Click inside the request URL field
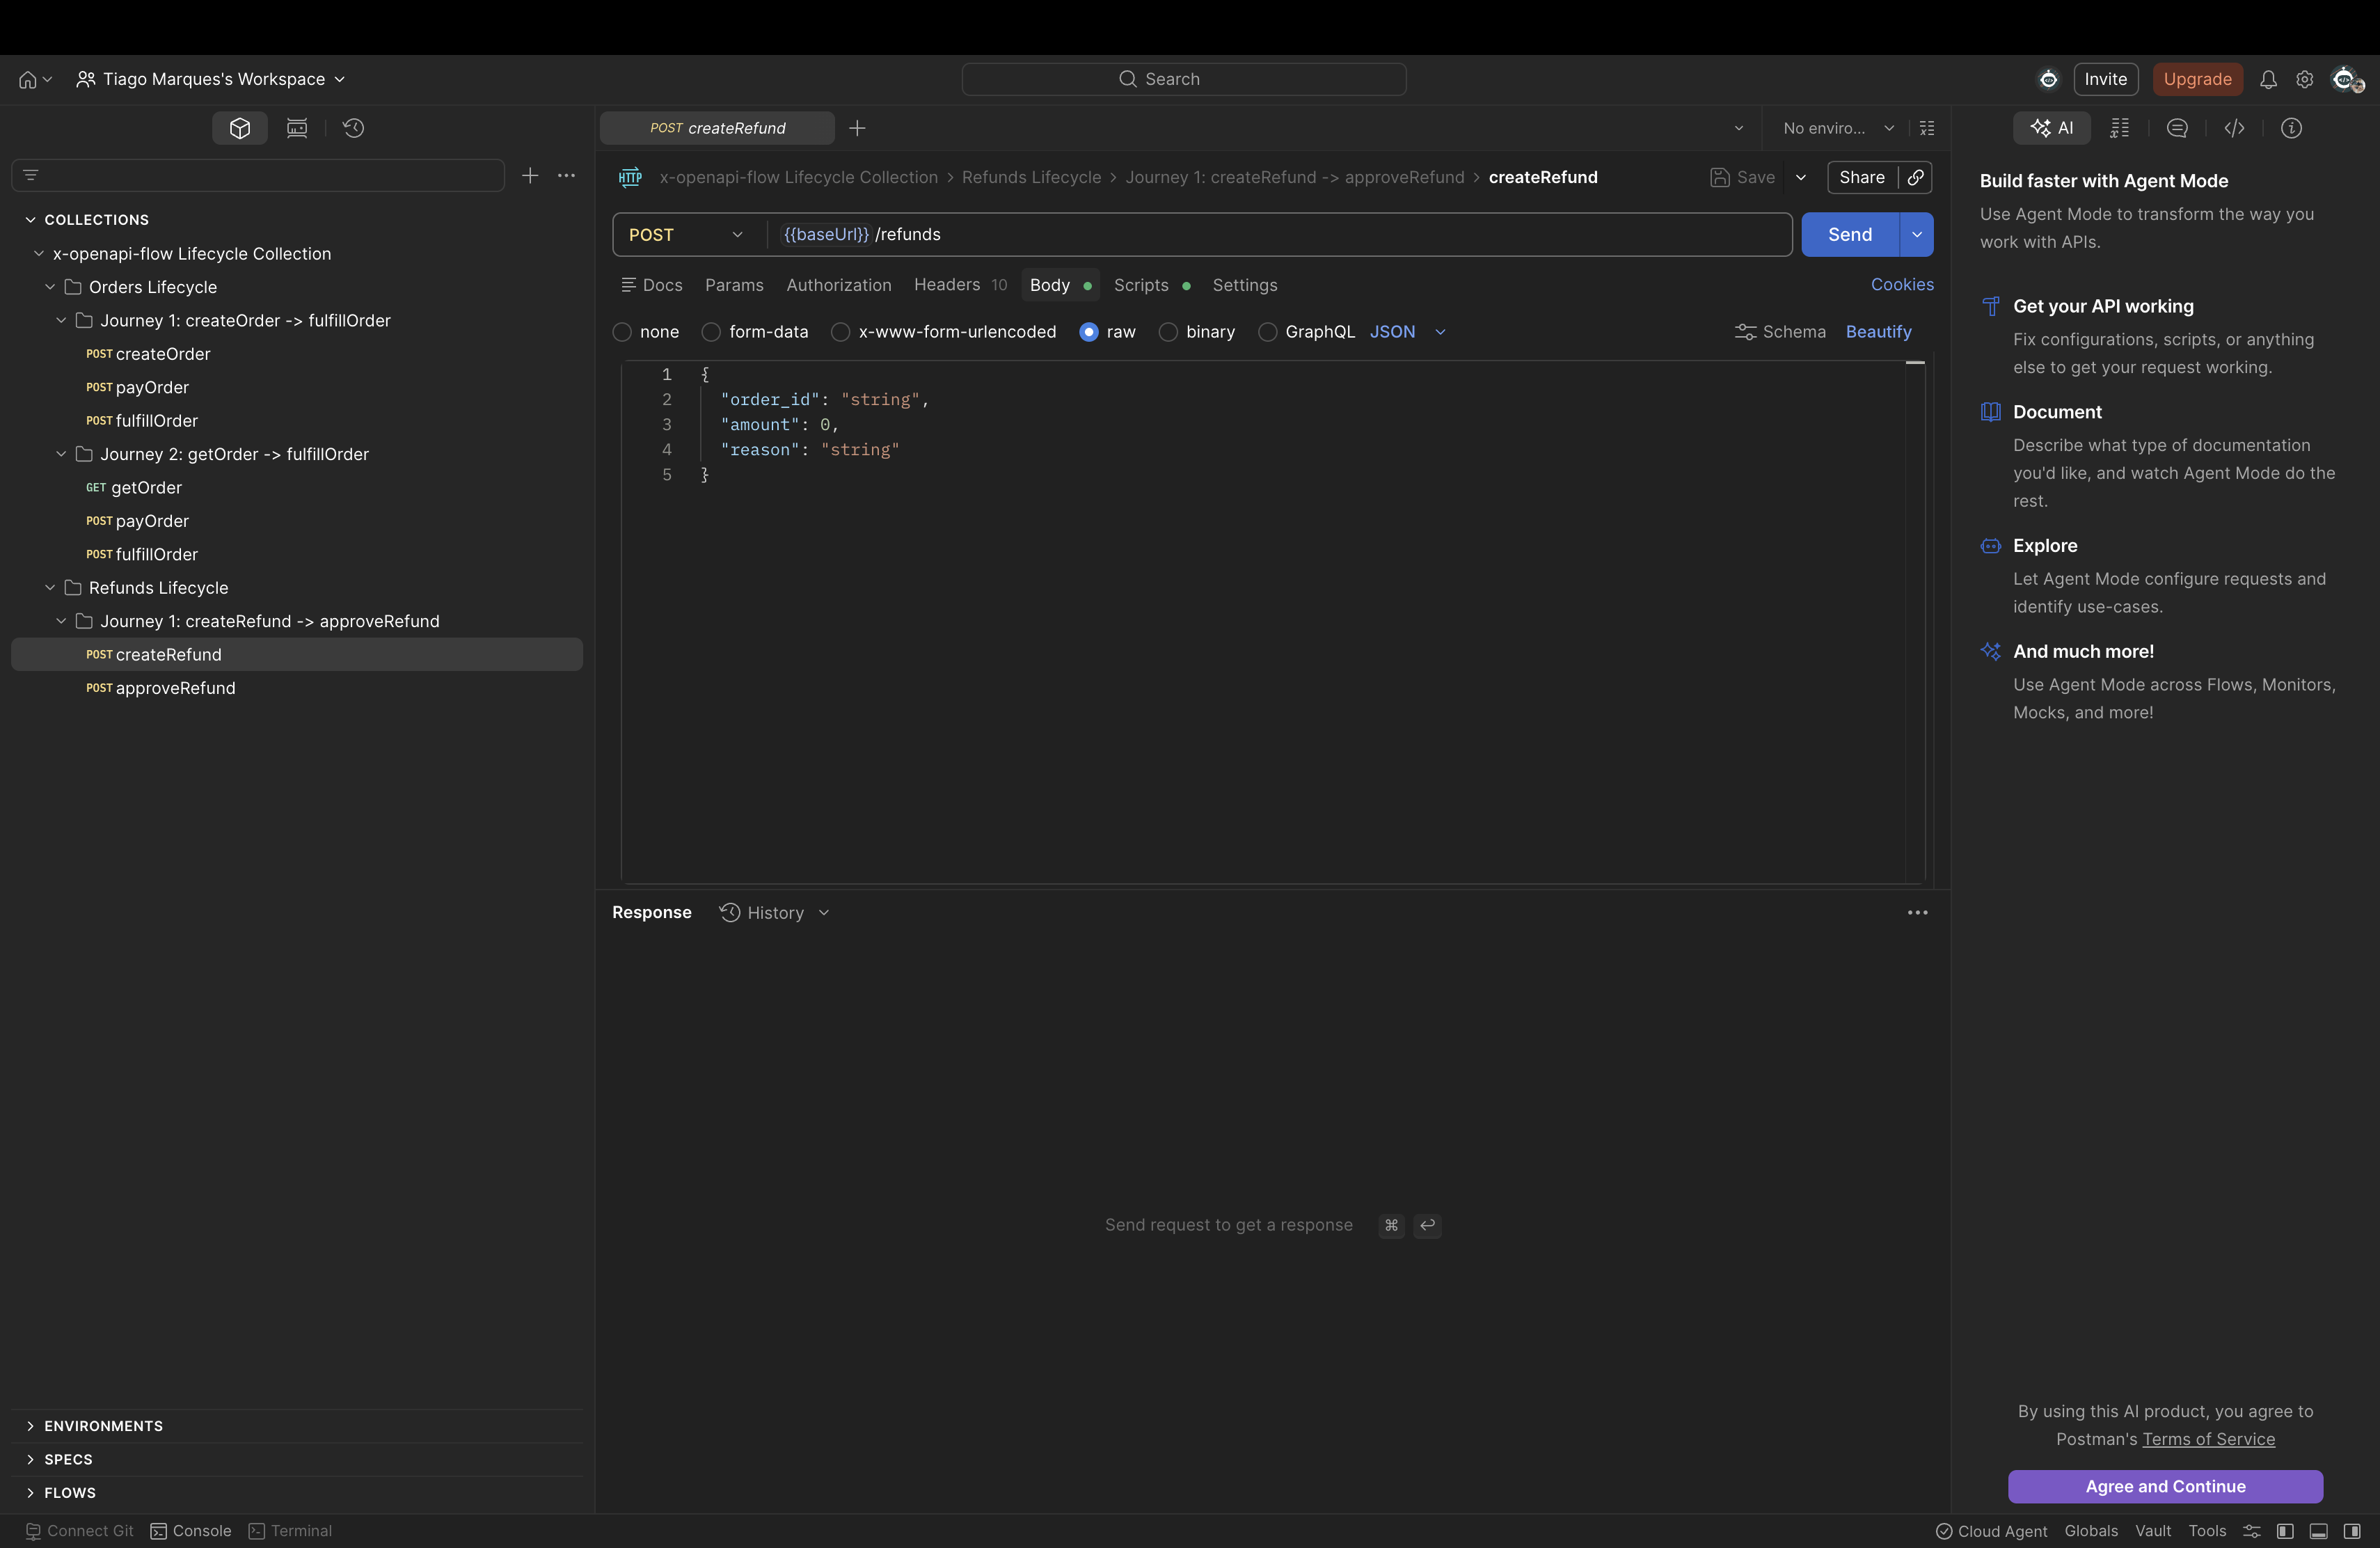This screenshot has width=2380, height=1548. (1200, 234)
